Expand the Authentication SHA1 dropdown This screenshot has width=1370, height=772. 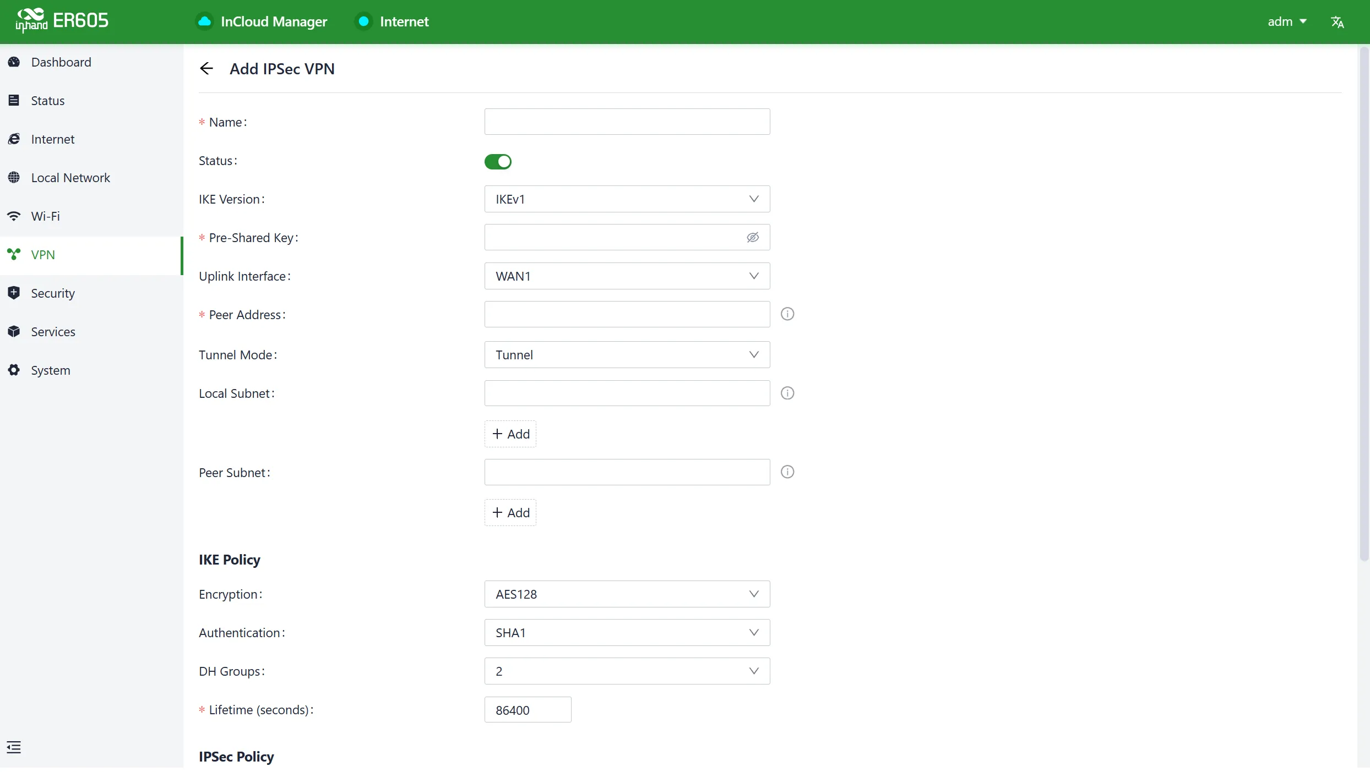[627, 633]
